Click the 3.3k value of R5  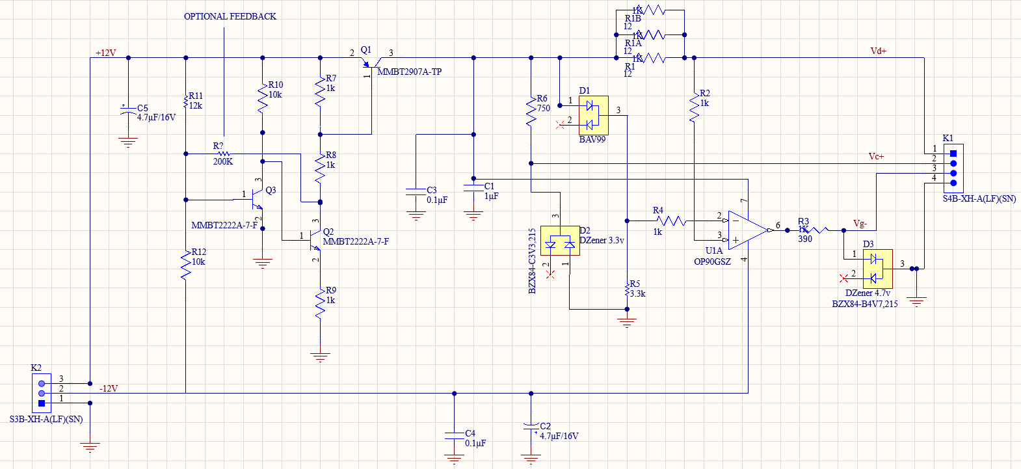click(637, 293)
